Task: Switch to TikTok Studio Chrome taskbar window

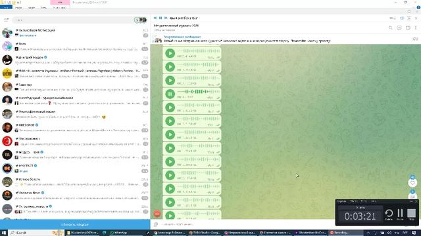Action: (x=205, y=233)
